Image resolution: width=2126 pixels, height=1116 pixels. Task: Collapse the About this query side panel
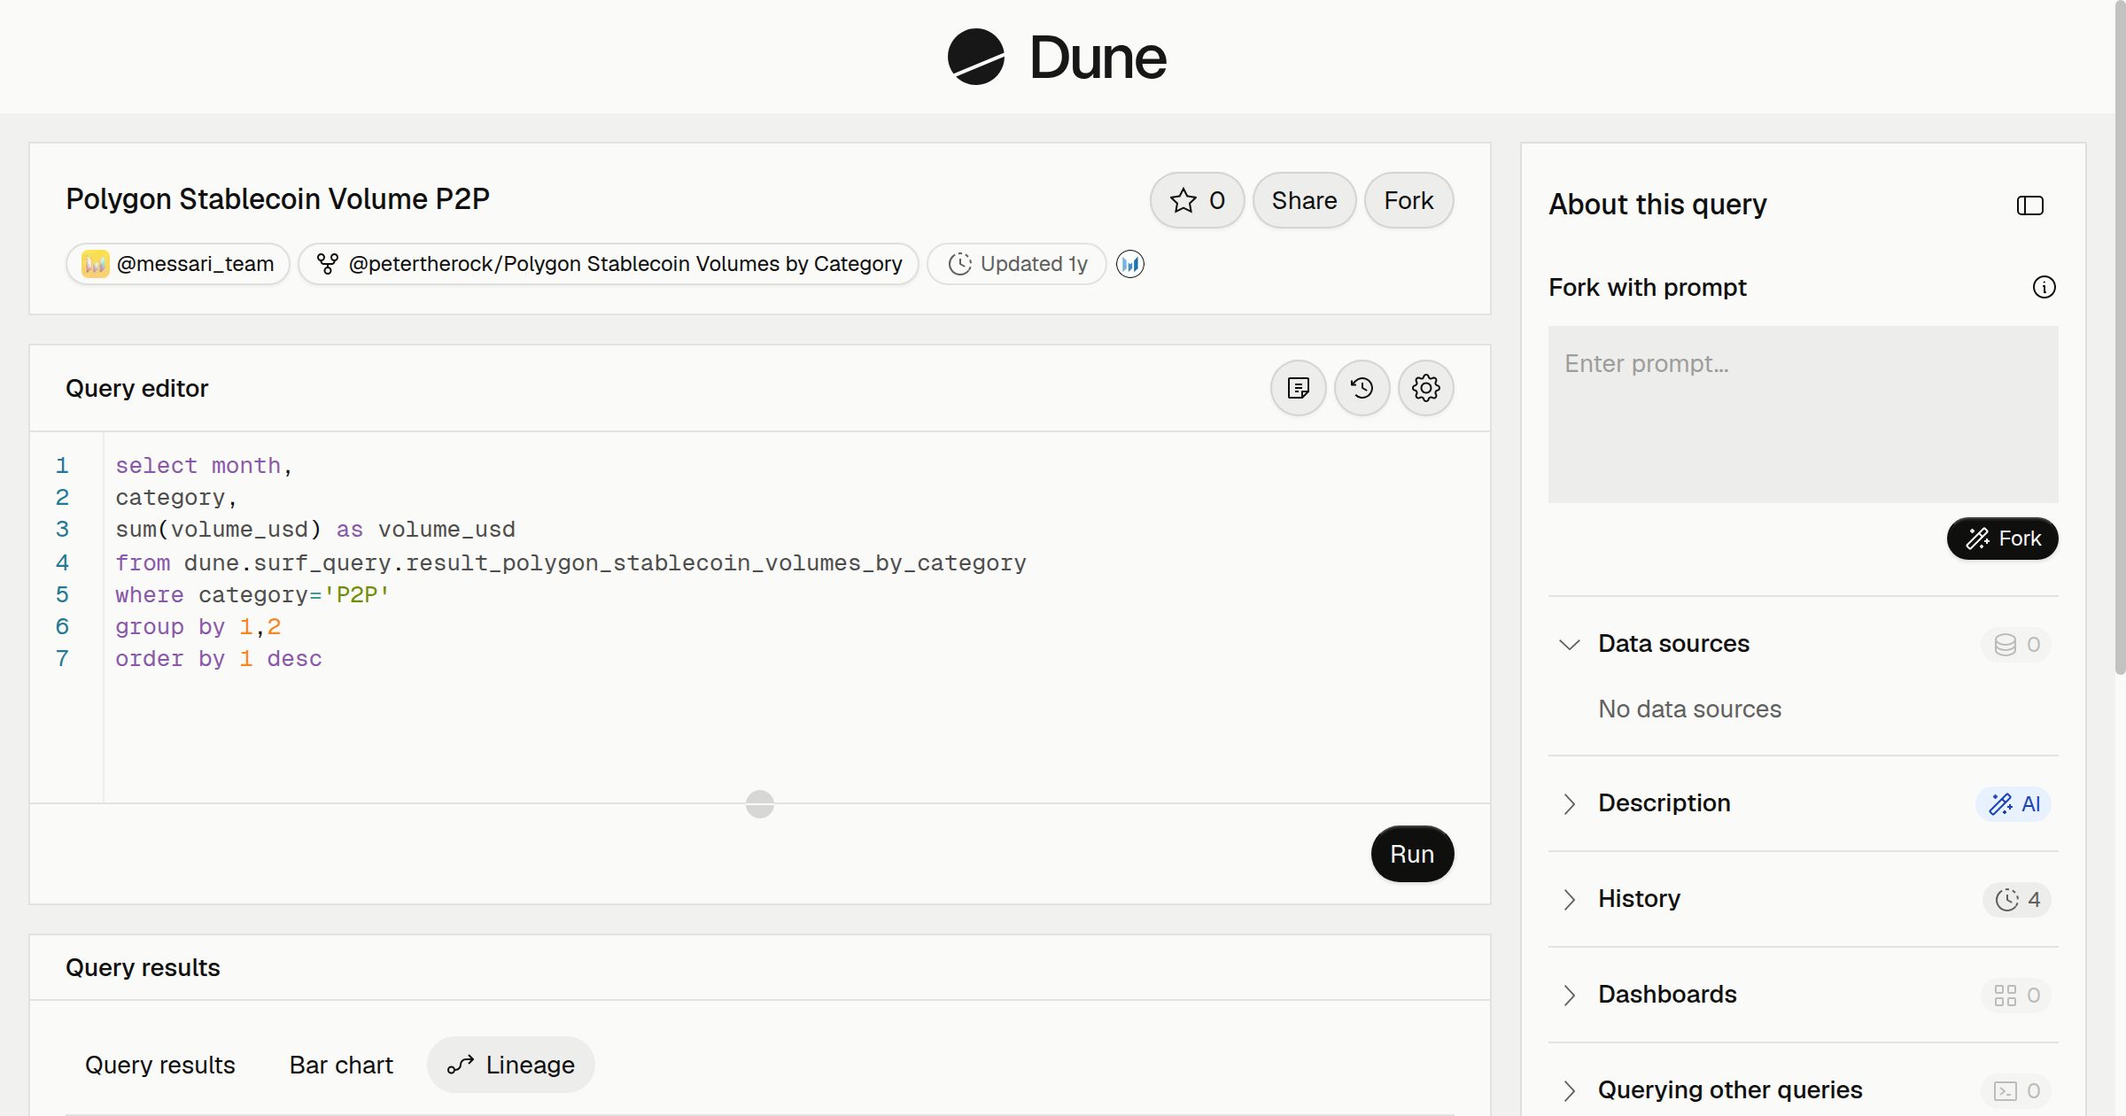pos(2029,205)
